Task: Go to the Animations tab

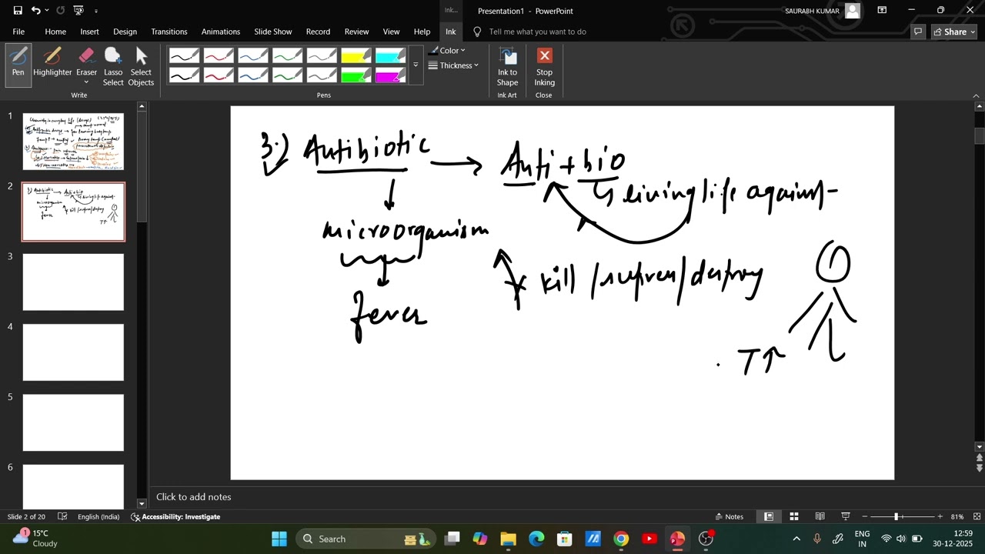Action: point(221,32)
